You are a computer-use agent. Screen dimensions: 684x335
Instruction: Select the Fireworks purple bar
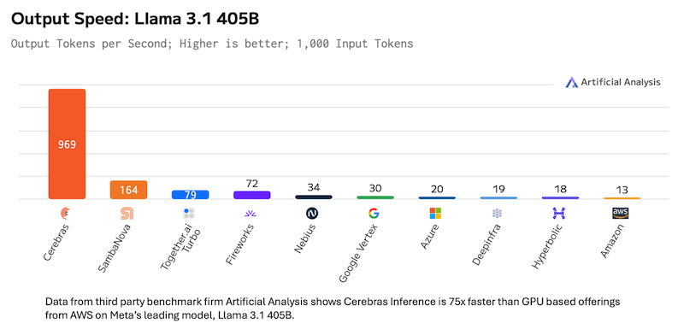coord(251,195)
